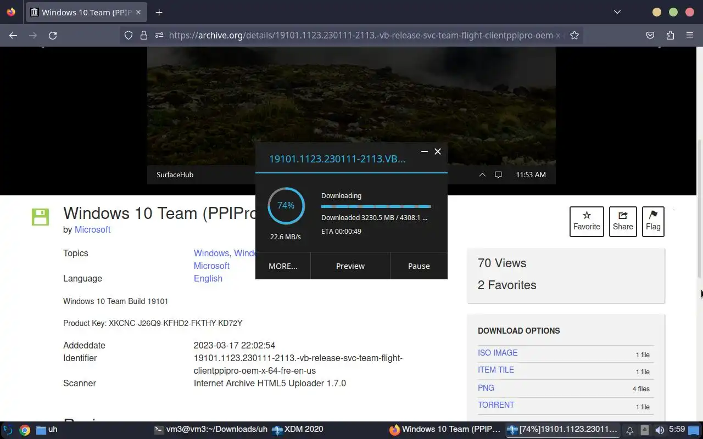
Task: Switch to XDM 2020 window in taskbar
Action: (x=298, y=430)
